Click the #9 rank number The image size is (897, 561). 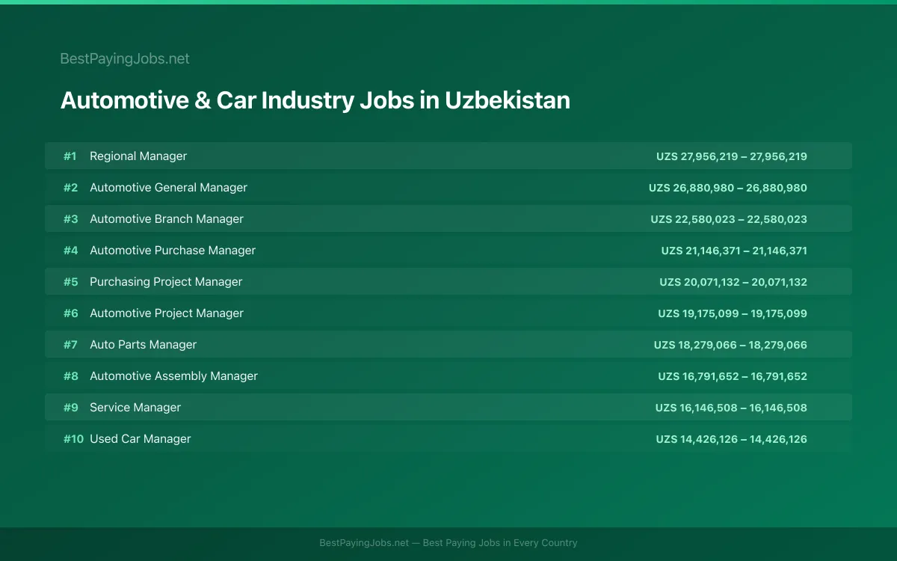point(70,408)
